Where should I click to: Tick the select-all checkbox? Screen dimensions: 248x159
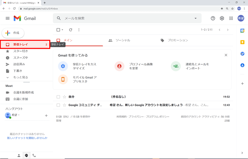pyautogui.click(x=58, y=30)
